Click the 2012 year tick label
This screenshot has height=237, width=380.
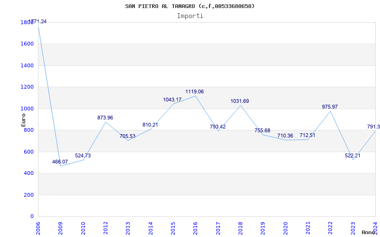(x=105, y=228)
